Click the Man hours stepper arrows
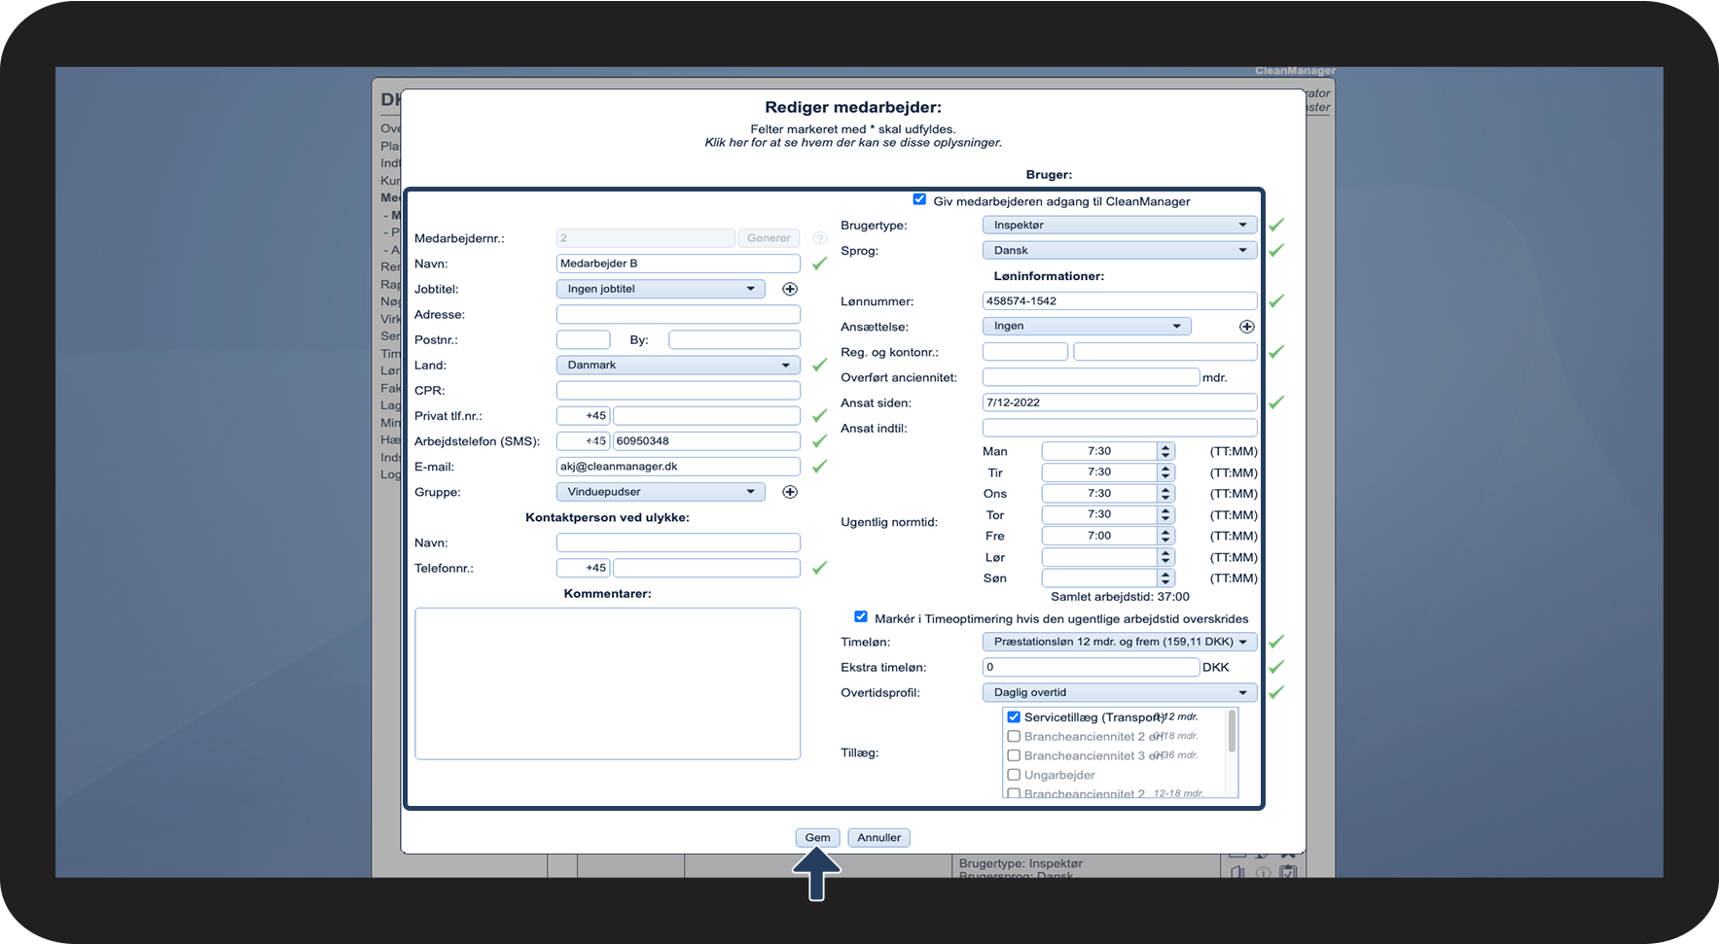Screen dimensions: 1719x944 [1165, 451]
